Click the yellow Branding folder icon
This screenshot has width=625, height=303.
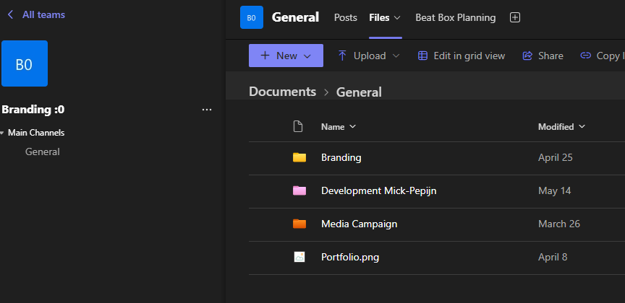click(299, 157)
